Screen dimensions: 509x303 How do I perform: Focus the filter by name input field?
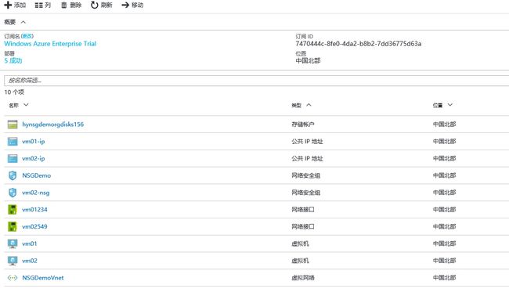[x=256, y=81]
